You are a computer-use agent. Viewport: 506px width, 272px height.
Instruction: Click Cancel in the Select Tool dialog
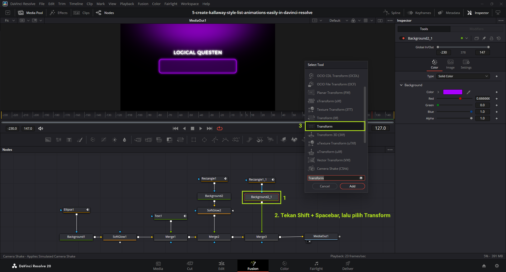[325, 186]
